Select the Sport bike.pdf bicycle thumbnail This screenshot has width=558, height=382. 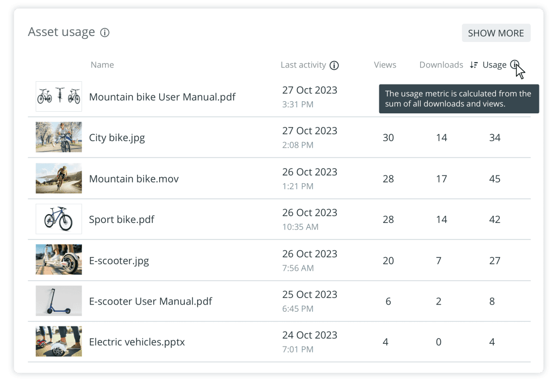coord(58,219)
